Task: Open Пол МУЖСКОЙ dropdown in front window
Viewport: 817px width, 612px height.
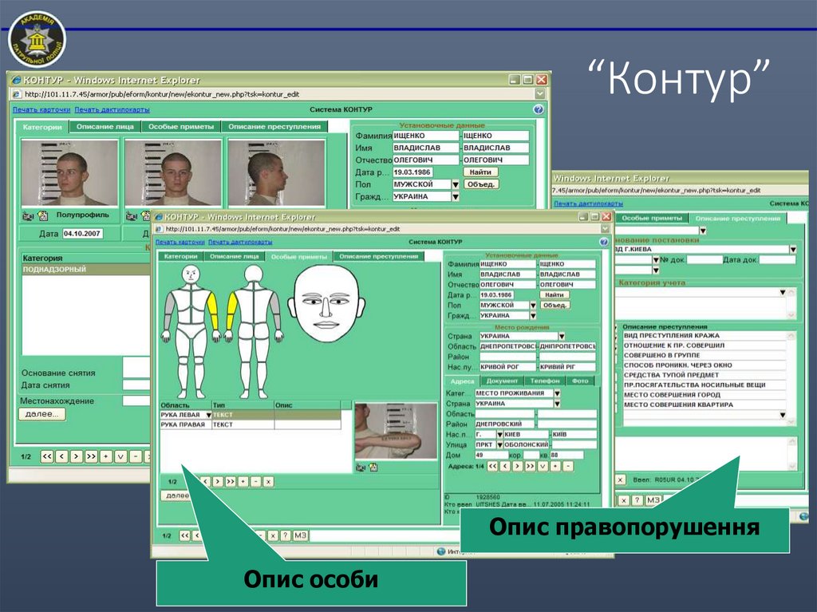Action: 533,306
